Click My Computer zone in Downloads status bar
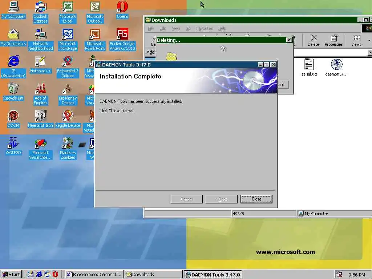 [x=334, y=214]
